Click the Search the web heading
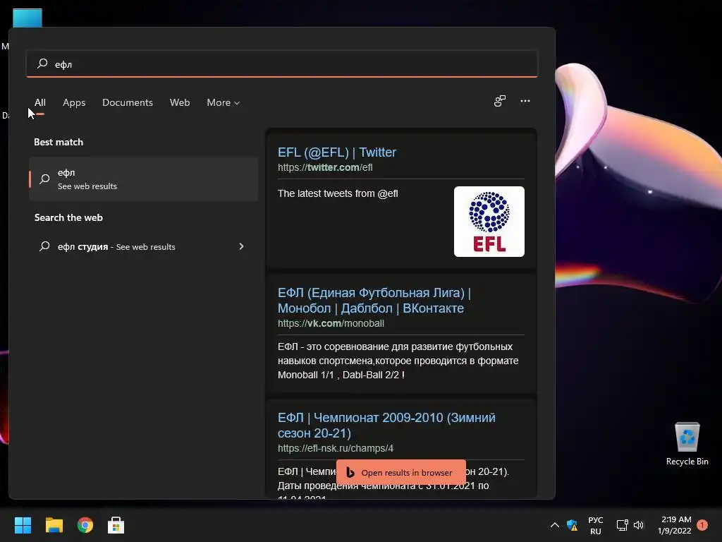722x542 pixels. click(68, 217)
